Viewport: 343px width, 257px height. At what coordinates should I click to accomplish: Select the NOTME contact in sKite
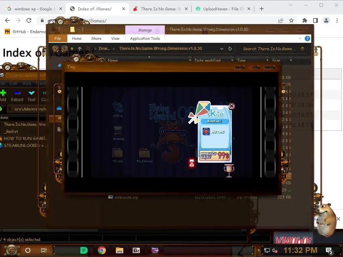coord(214,132)
